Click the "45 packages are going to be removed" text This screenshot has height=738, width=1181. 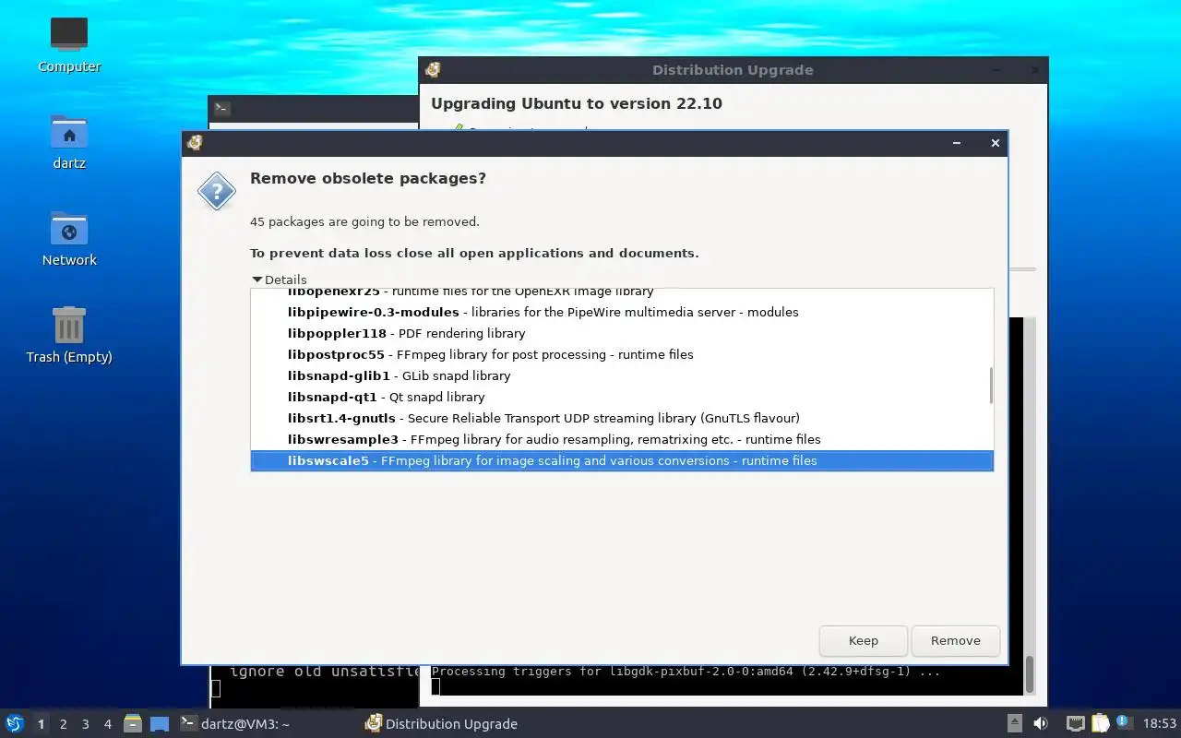point(364,221)
